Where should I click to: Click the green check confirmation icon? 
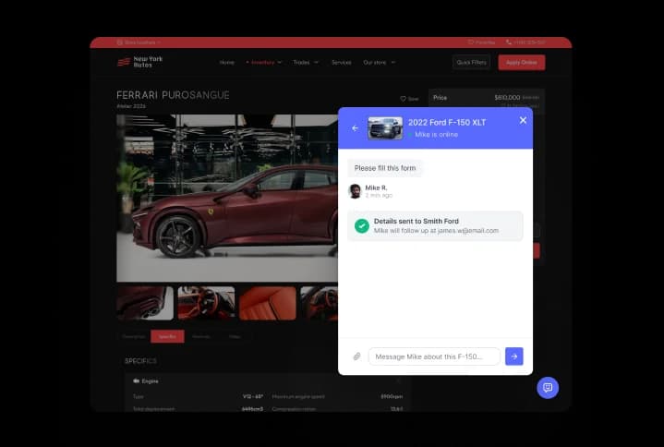click(x=362, y=226)
